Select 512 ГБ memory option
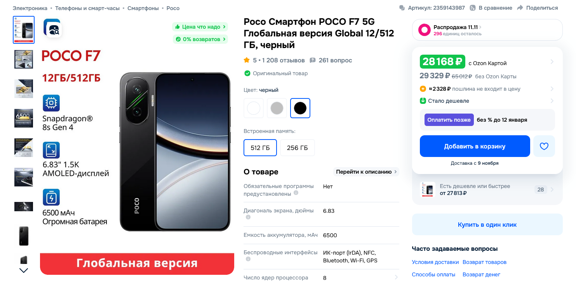Screen dimensions: 576x281 (260, 148)
